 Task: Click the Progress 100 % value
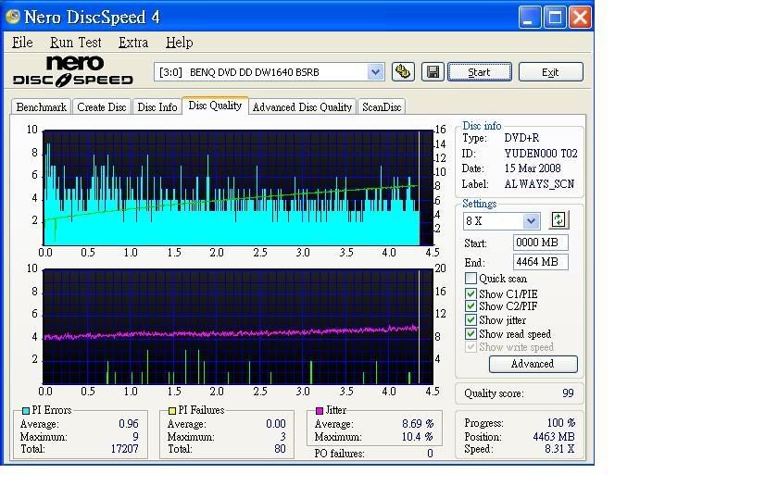(561, 423)
